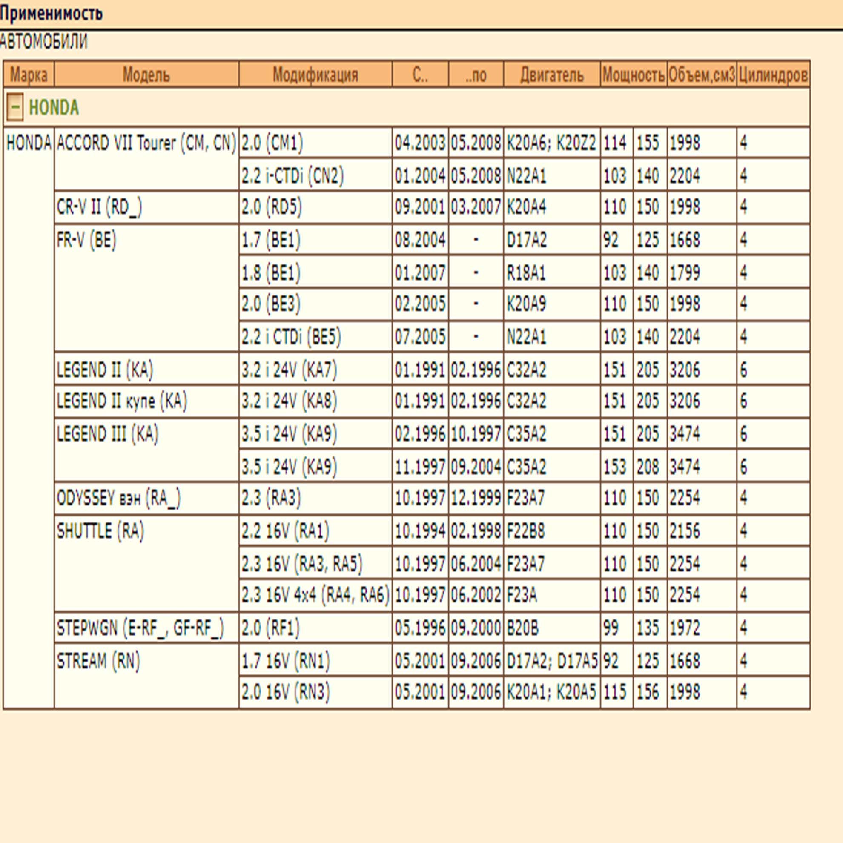Click the 3.2 i 24V (KA8) modification cell
Image resolution: width=843 pixels, height=843 pixels.
pos(315,401)
